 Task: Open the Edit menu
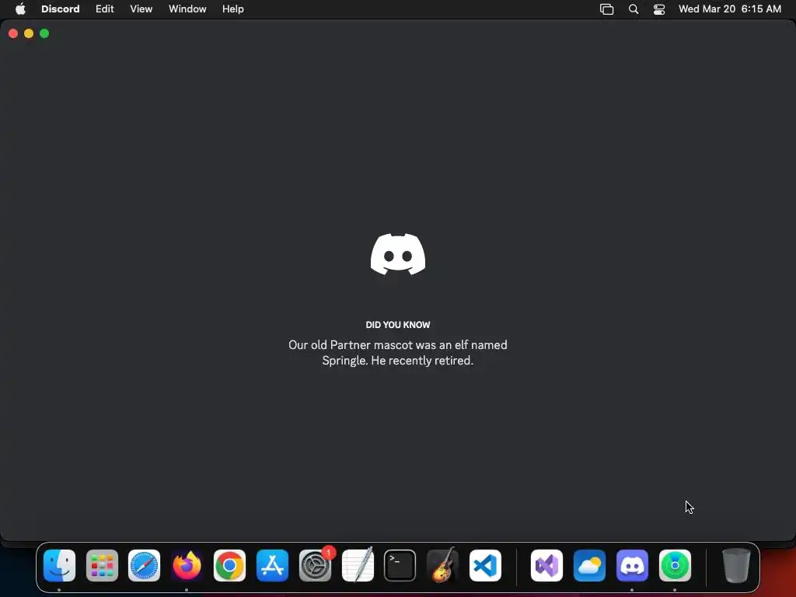tap(105, 9)
